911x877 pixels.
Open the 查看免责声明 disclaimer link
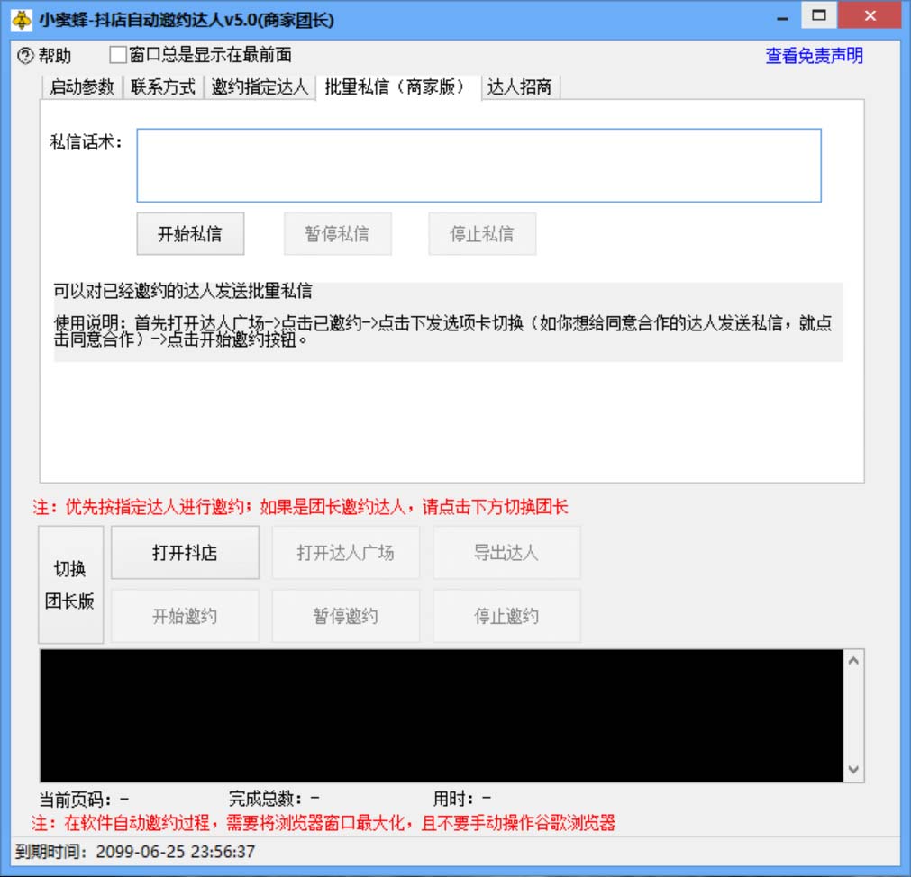pyautogui.click(x=812, y=55)
